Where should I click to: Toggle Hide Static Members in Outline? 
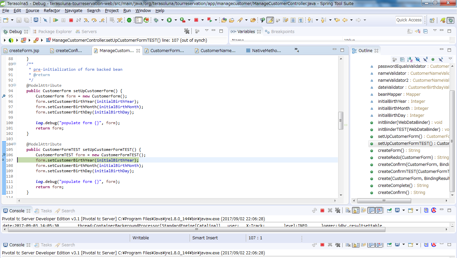425,59
